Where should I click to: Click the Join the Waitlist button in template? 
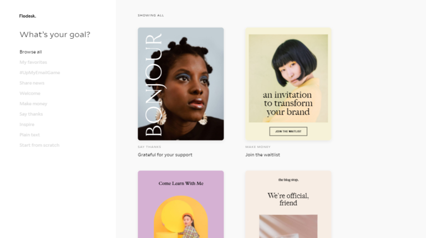point(288,132)
